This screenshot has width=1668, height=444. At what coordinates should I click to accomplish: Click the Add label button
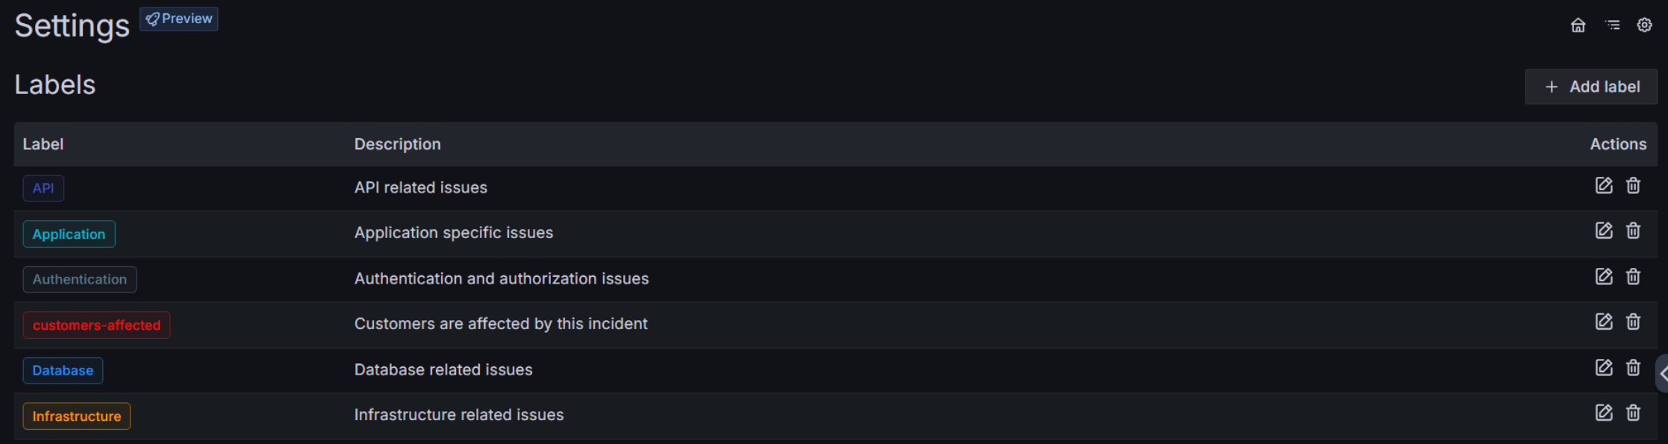pyautogui.click(x=1591, y=87)
